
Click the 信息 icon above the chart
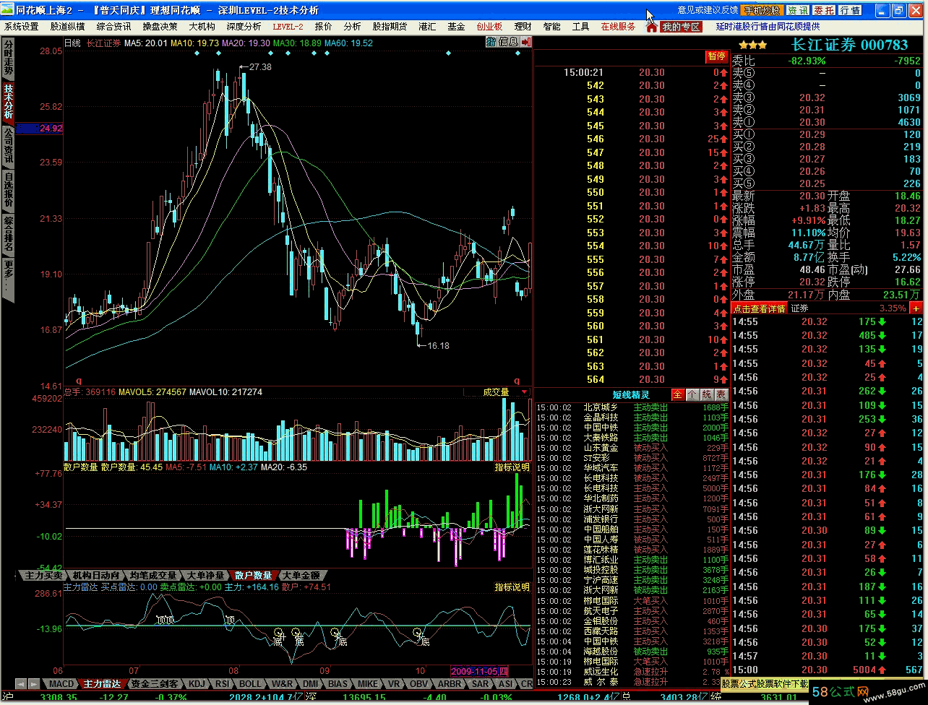point(508,43)
